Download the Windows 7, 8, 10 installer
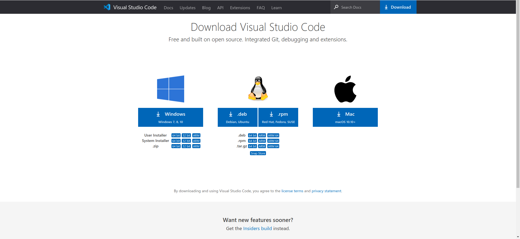The height and width of the screenshot is (239, 520). coord(171,117)
